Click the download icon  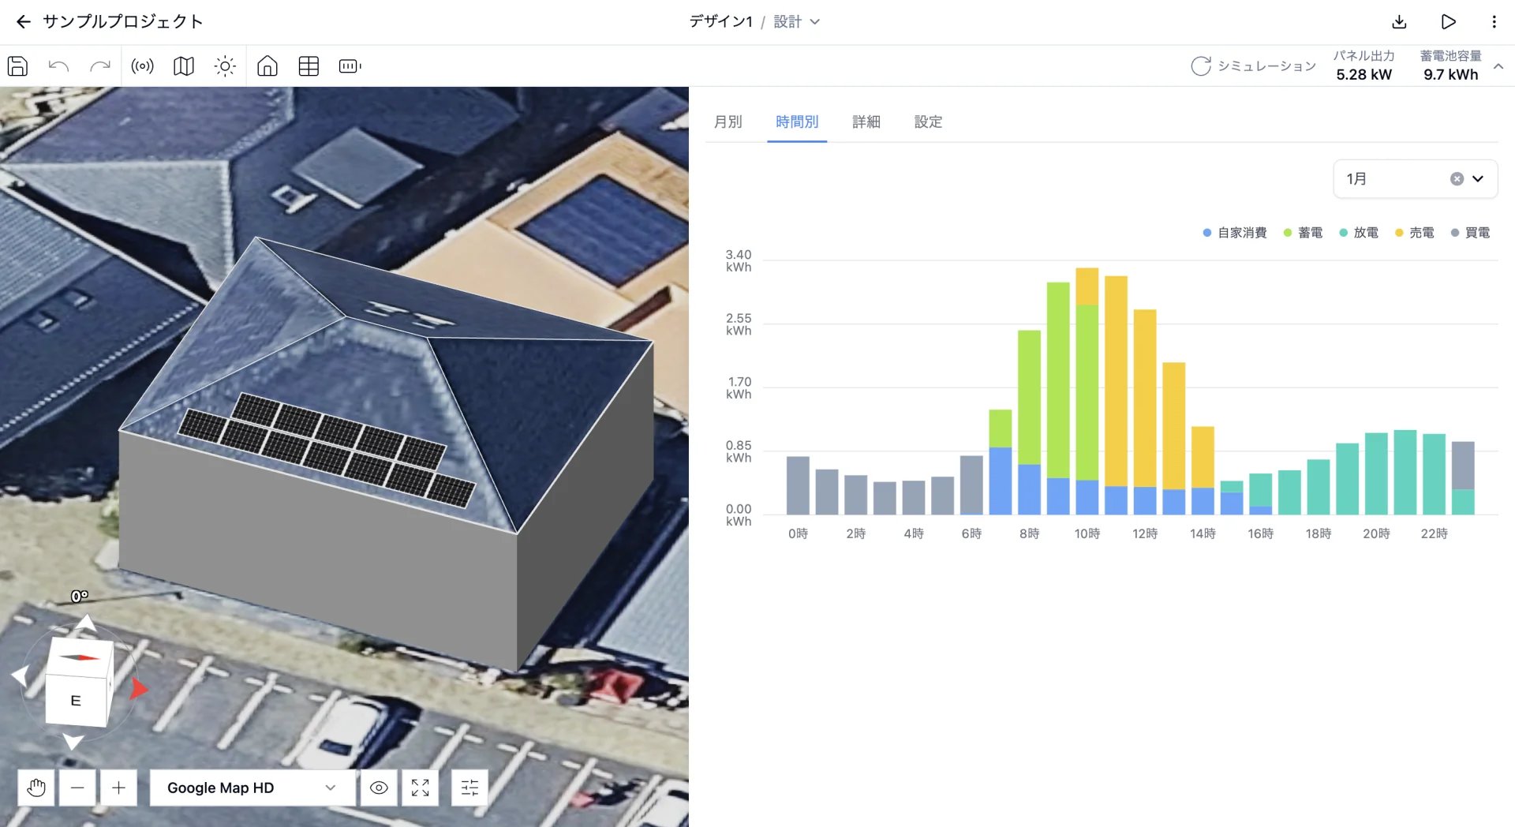click(1399, 22)
